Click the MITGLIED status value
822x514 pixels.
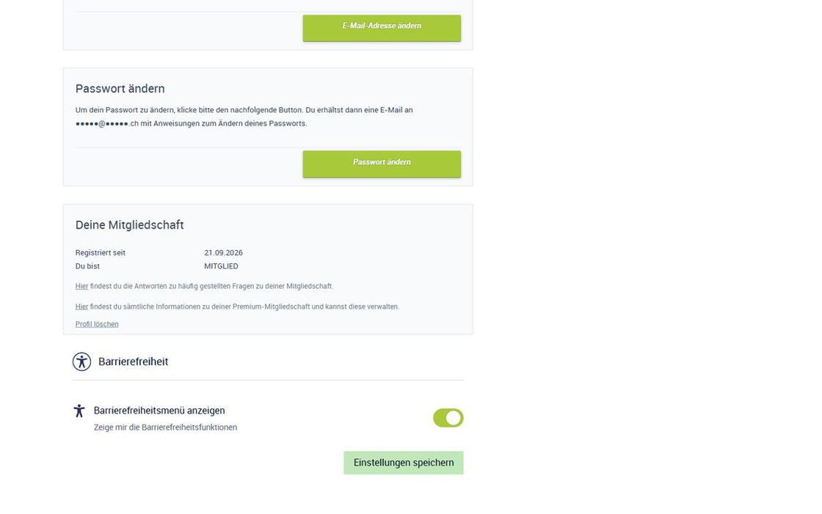point(221,266)
